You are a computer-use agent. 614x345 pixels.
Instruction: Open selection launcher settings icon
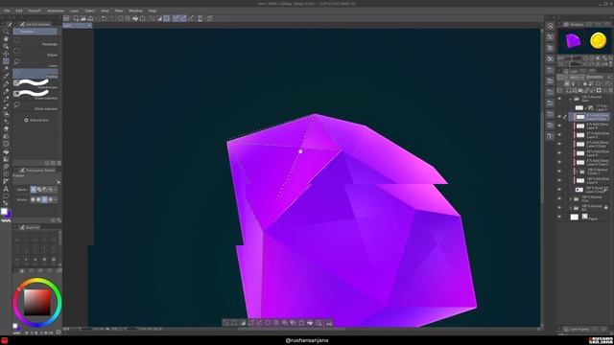[329, 323]
